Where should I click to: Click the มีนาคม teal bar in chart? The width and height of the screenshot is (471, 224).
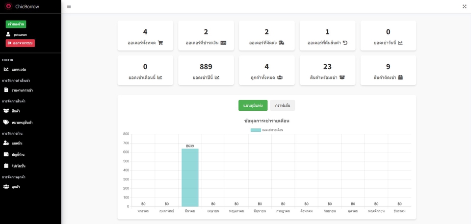tap(190, 177)
